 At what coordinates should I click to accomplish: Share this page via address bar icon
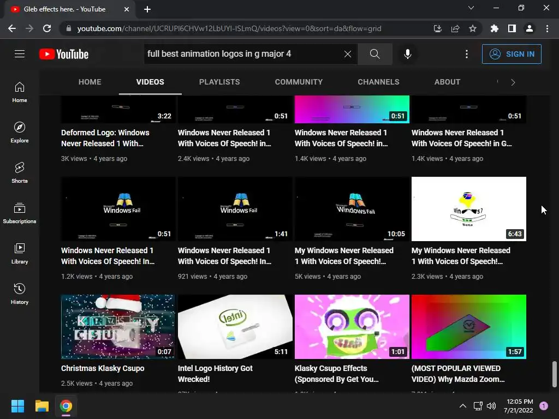(x=455, y=28)
